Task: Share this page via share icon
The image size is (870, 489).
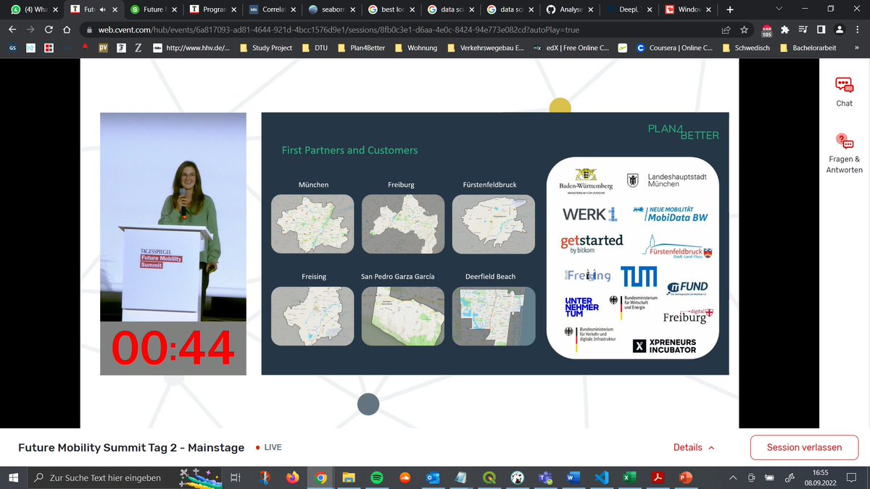Action: (726, 30)
